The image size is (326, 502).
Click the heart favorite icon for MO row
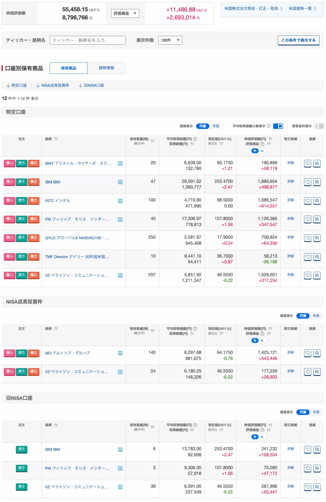308,353
